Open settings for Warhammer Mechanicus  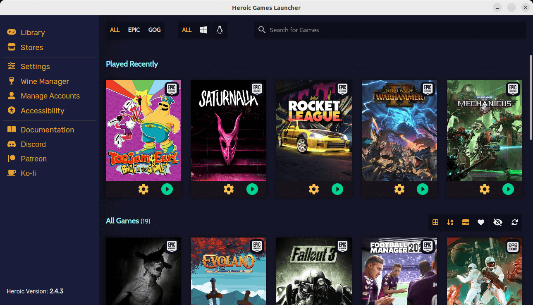(x=485, y=189)
